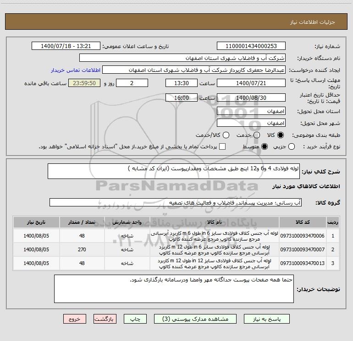Select the کالا radio button

point(281,135)
